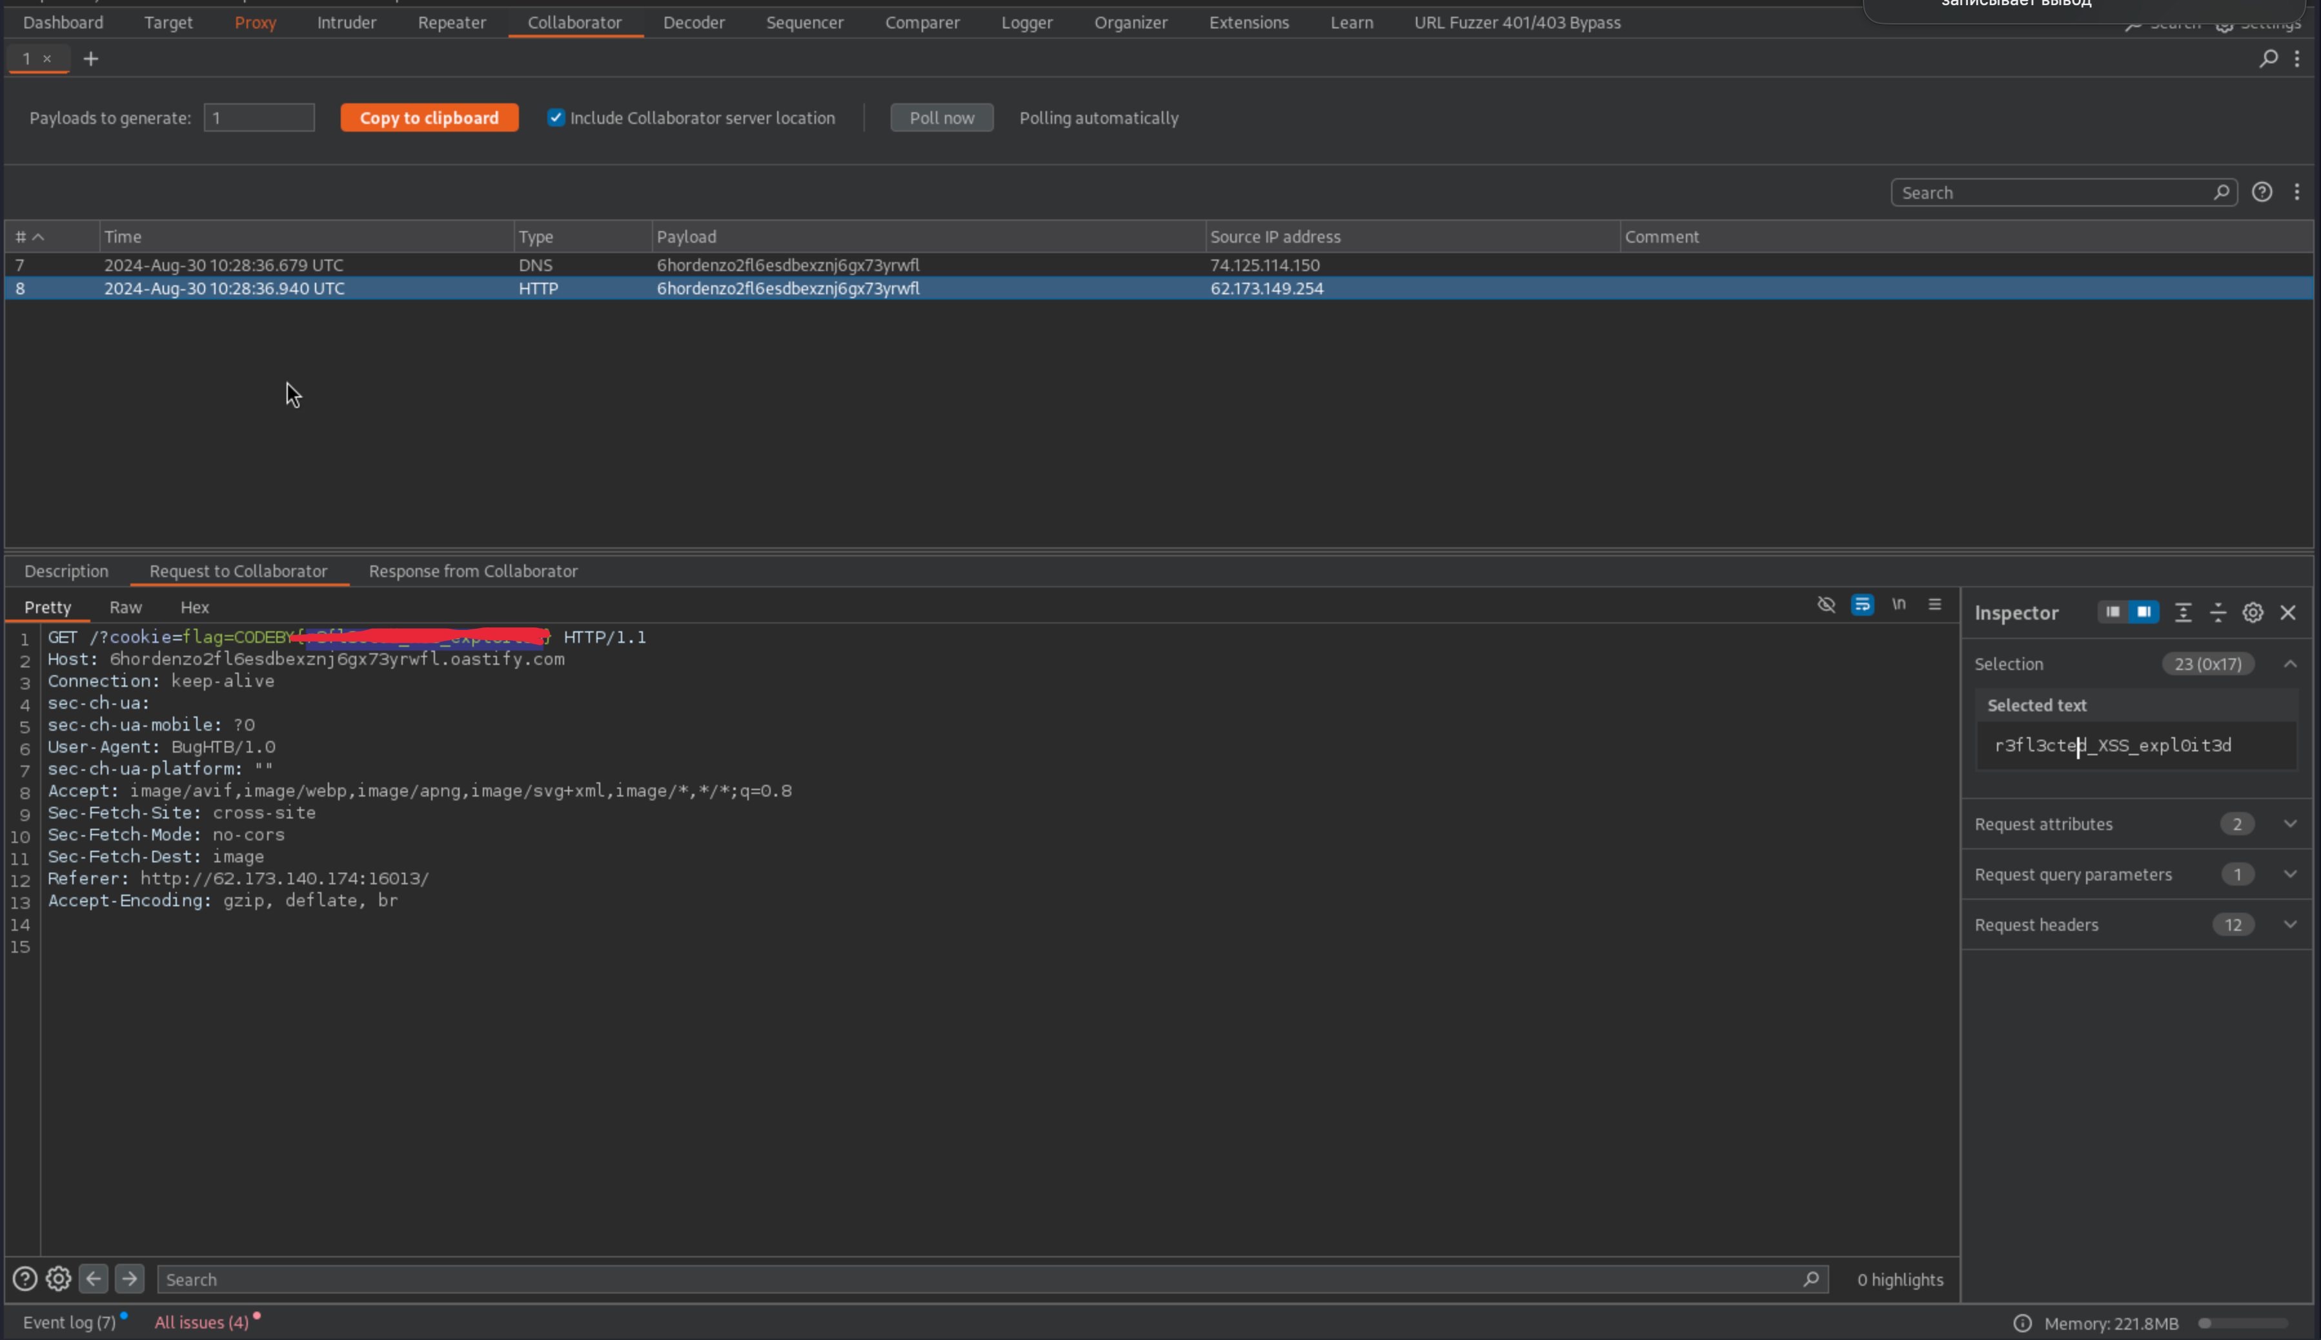Screen dimensions: 2321x1340
Task: Expand Request headers section
Action: tap(2290, 925)
